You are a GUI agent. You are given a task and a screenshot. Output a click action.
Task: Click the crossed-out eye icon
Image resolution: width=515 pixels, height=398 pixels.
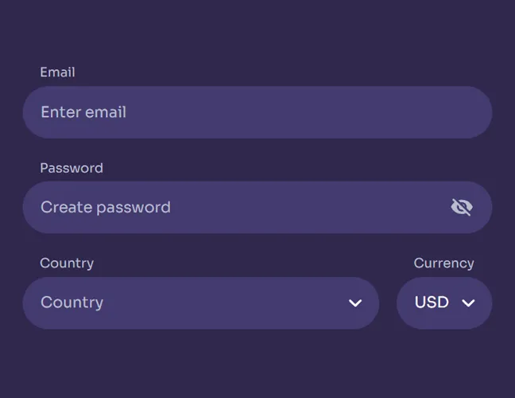461,207
